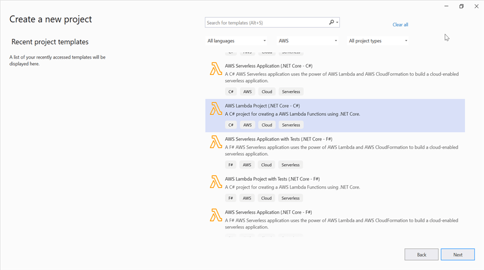This screenshot has height=270, width=484.
Task: Select AWS Serverless Application with Tests F# title
Action: (x=278, y=139)
